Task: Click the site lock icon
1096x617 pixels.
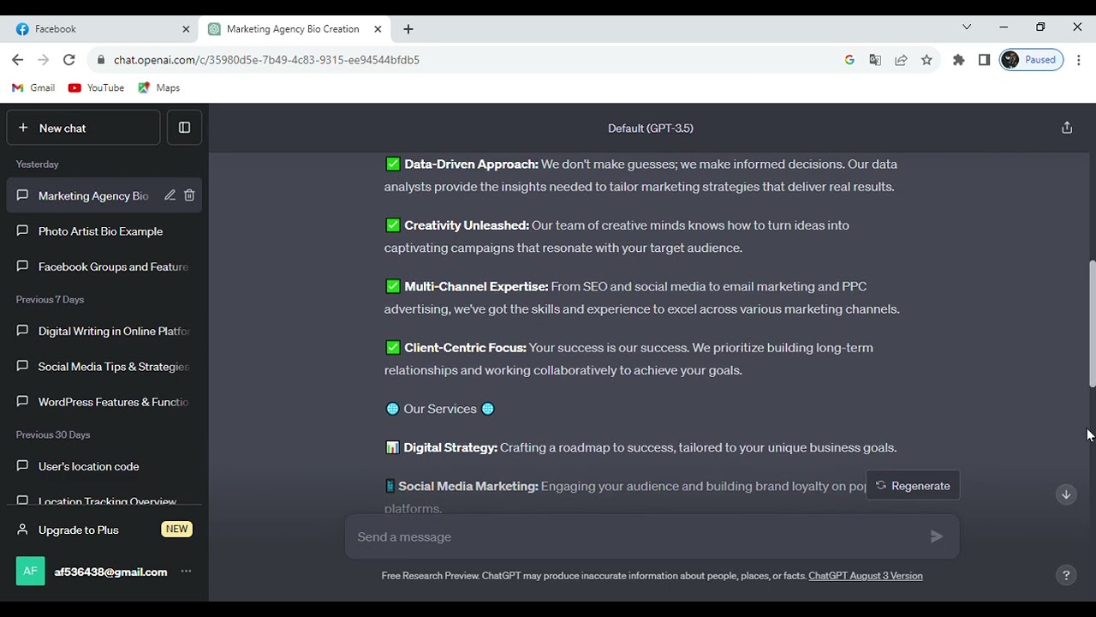Action: pos(101,60)
